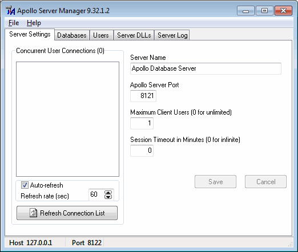Switch to the Databases tab

pos(72,35)
